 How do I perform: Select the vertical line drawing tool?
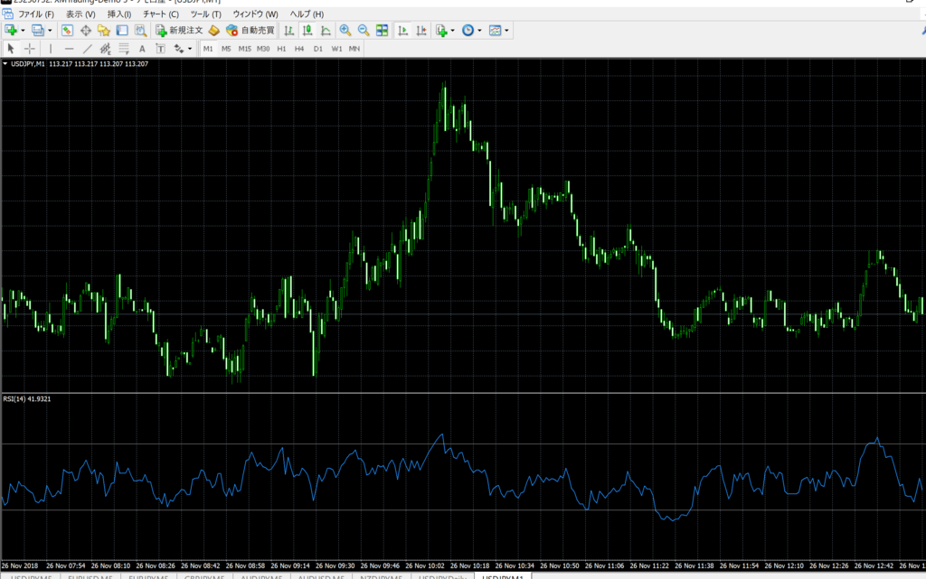pos(51,49)
